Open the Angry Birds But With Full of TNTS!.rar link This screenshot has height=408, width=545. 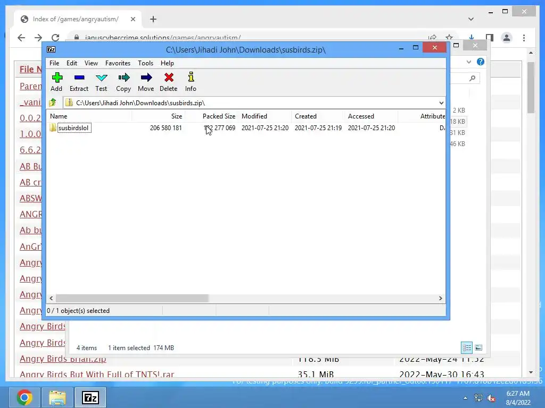coord(97,375)
